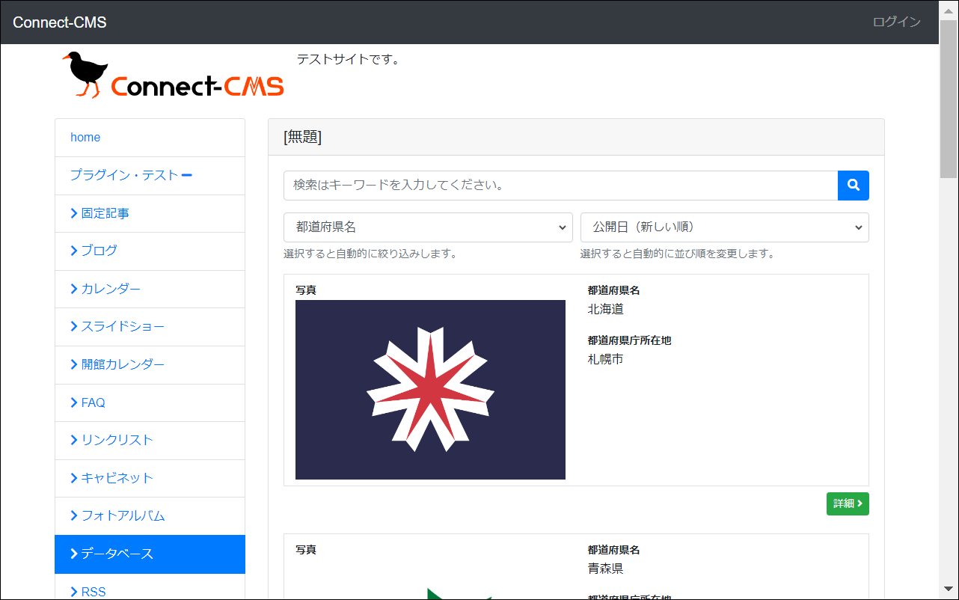Click the Connect-CMS bird logo
Image resolution: width=959 pixels, height=600 pixels.
(x=174, y=76)
